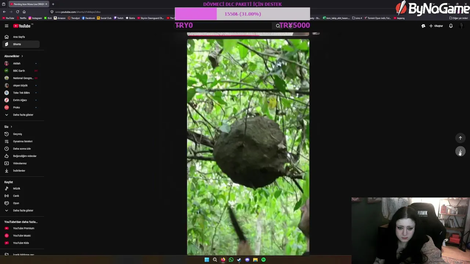Open YouTube Music
The width and height of the screenshot is (470, 264).
(21, 235)
